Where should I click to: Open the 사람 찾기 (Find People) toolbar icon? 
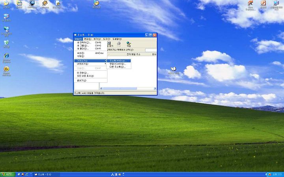pos(109,44)
